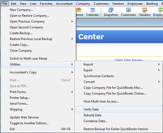Open the Banking menu in the menu bar
This screenshot has height=133, width=163.
(x=152, y=4)
